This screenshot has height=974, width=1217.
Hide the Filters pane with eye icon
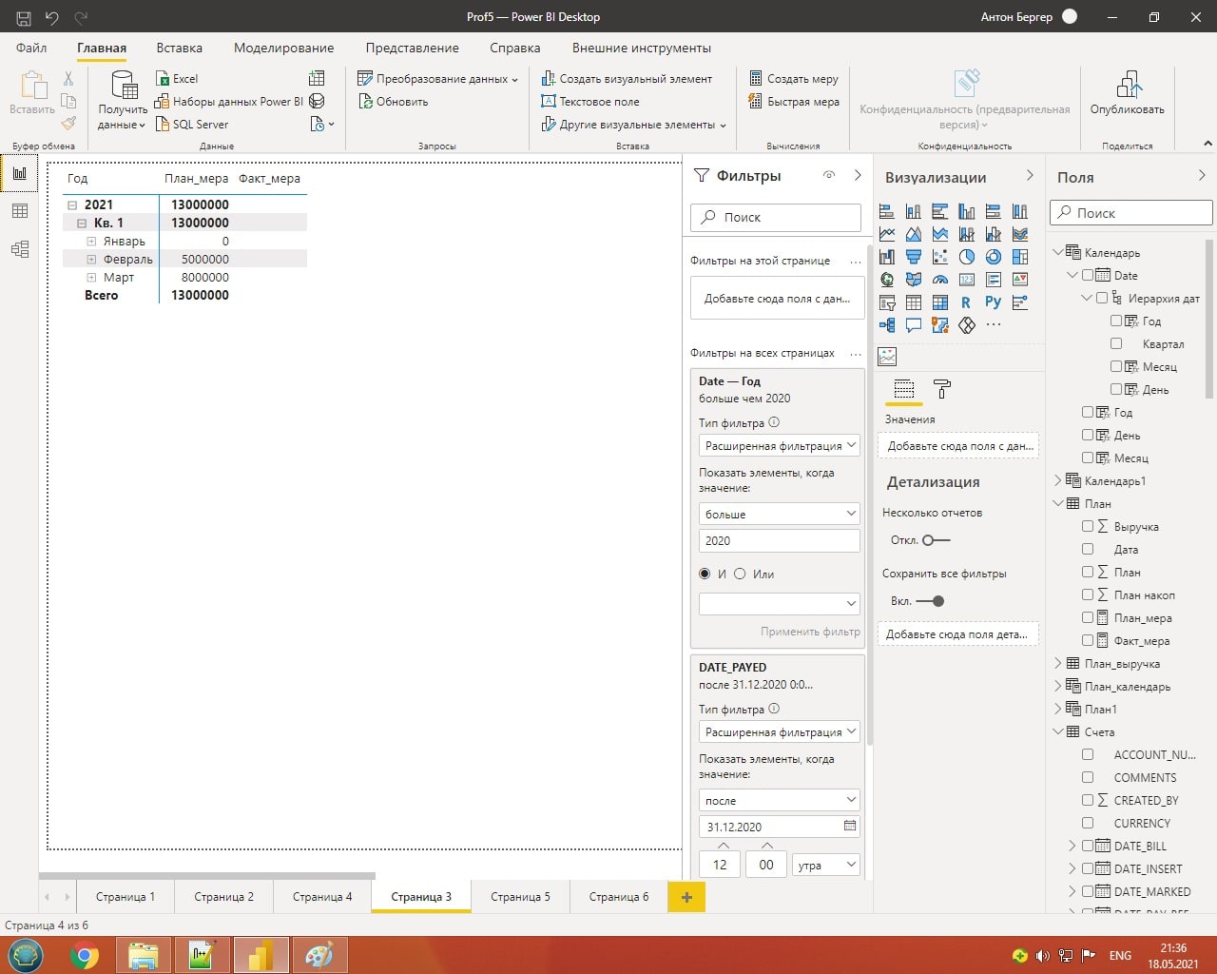tap(829, 175)
